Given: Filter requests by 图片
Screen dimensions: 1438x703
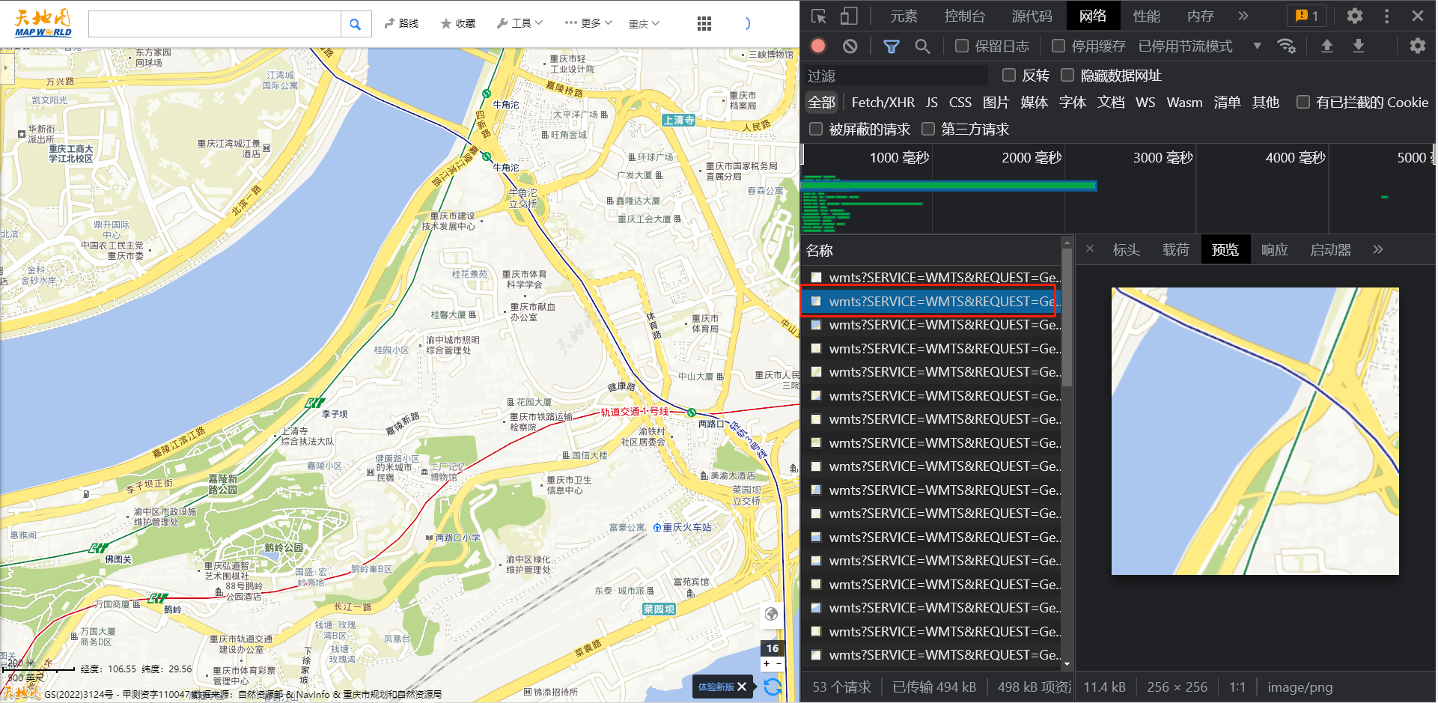Looking at the screenshot, I should [996, 103].
